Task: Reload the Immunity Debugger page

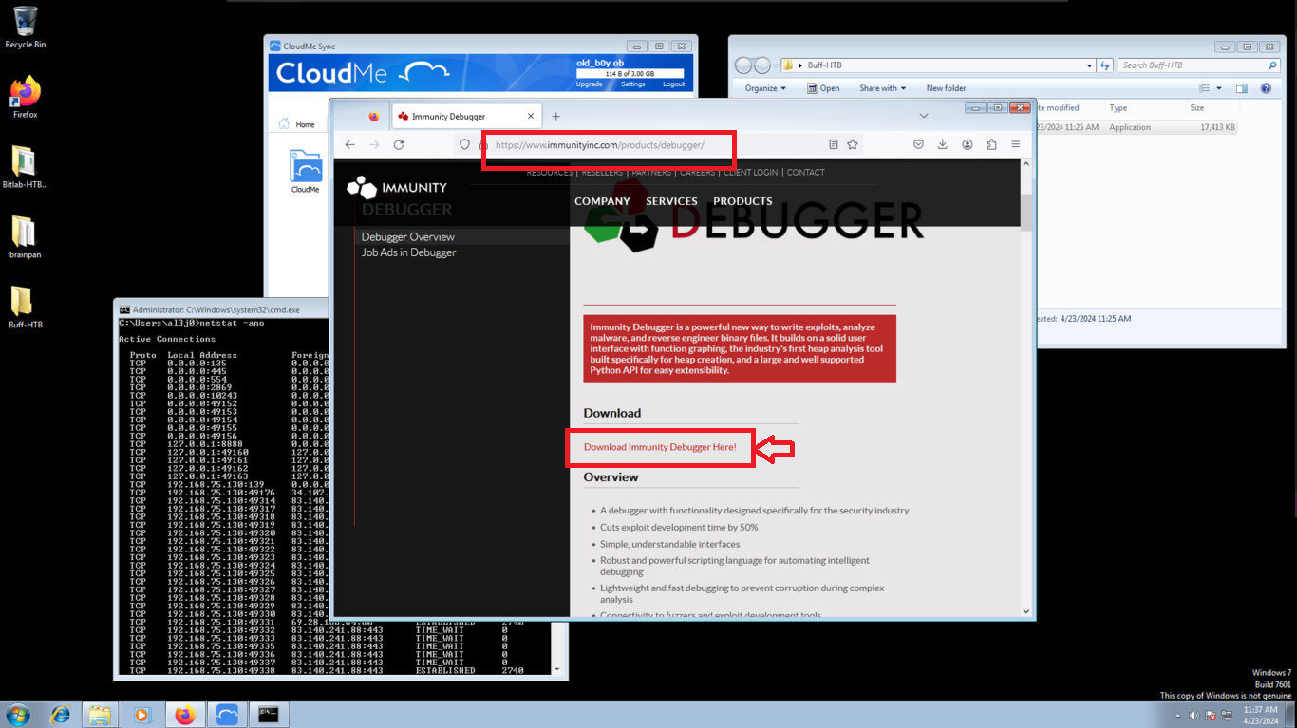Action: pyautogui.click(x=399, y=144)
